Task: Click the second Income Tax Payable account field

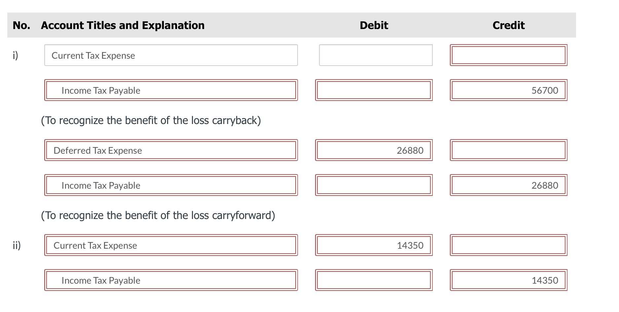Action: [x=170, y=185]
